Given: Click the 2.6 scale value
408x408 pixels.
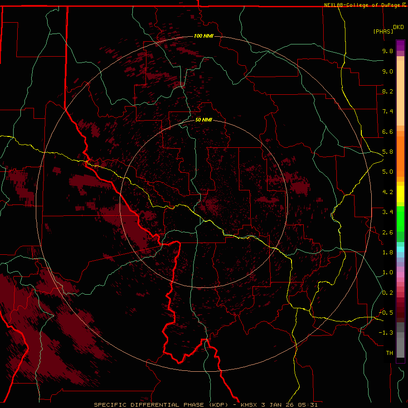Looking at the screenshot, I should pos(388,233).
